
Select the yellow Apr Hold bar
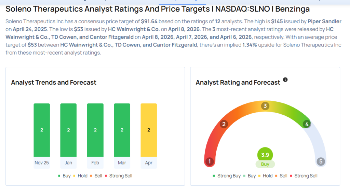point(149,130)
